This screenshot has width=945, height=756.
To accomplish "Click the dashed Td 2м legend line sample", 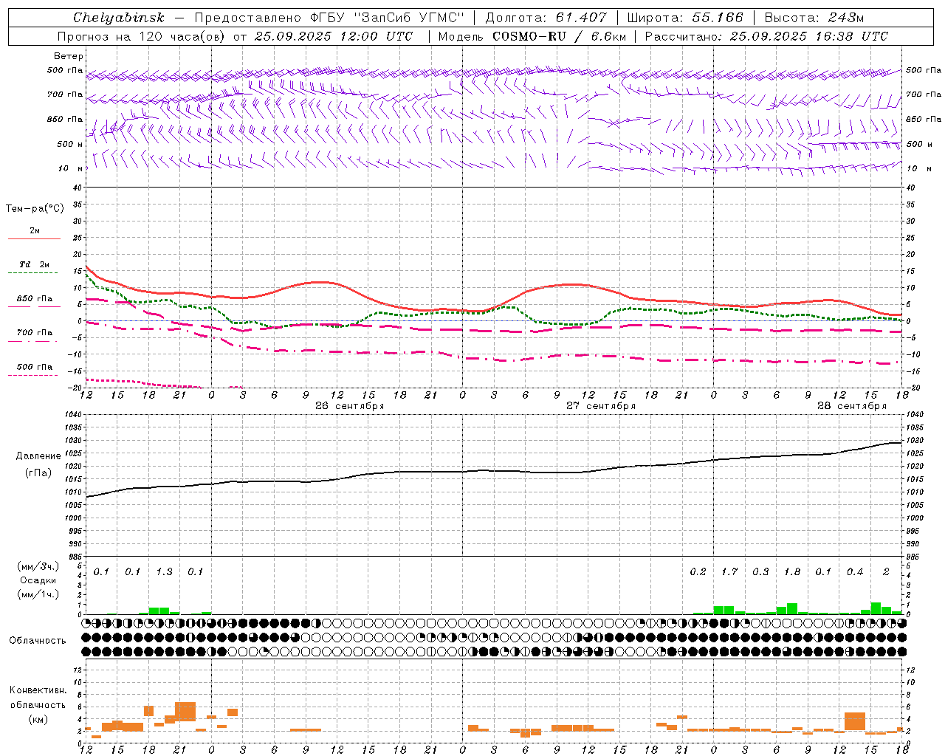I will [32, 273].
